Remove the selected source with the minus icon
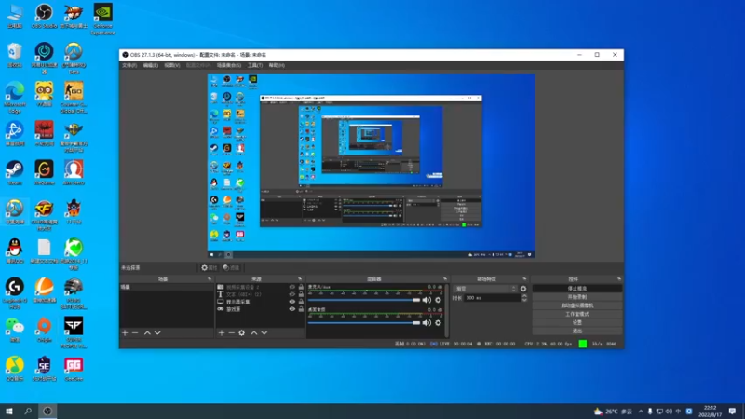Viewport: 745px width, 419px height. (231, 333)
